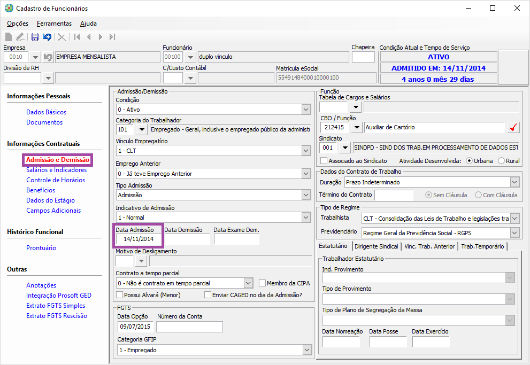Open the Funcionário code lookup arrow

coord(190,57)
